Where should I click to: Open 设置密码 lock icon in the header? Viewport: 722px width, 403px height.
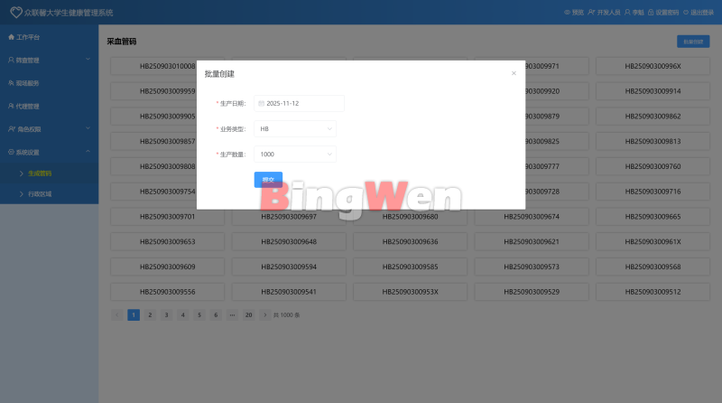tap(652, 13)
